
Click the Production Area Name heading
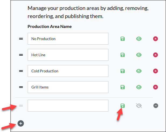50,27
